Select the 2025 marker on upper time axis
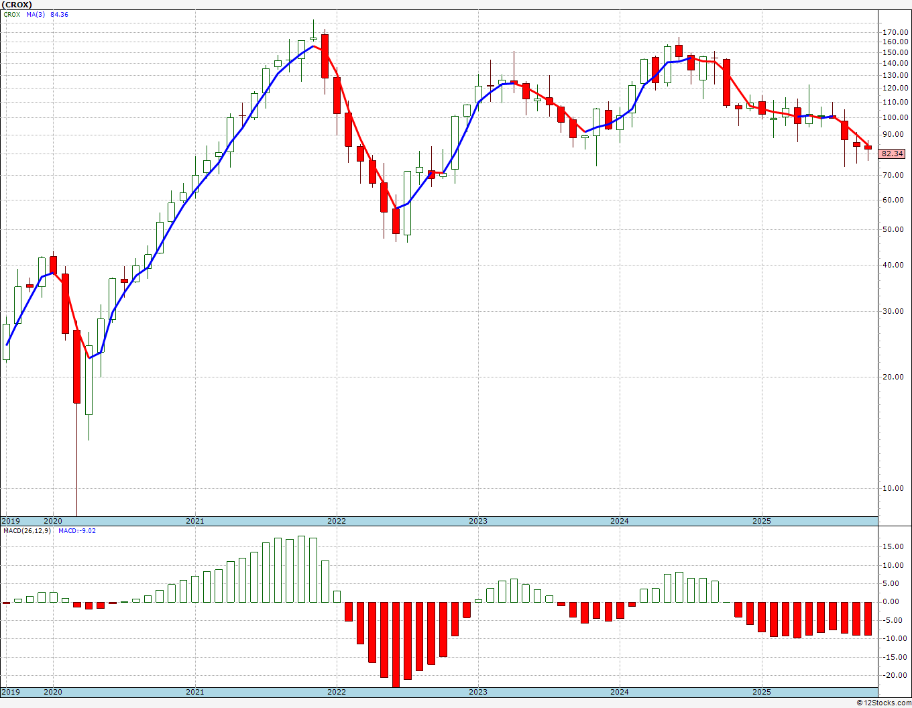912x708 pixels. tap(761, 521)
